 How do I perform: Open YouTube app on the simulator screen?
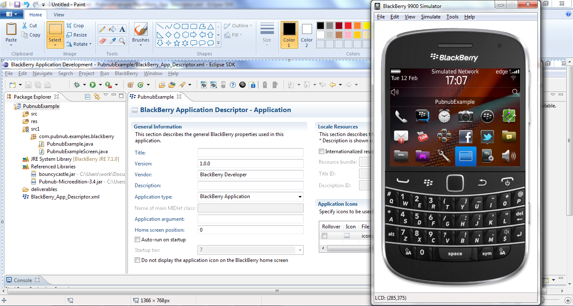click(422, 136)
